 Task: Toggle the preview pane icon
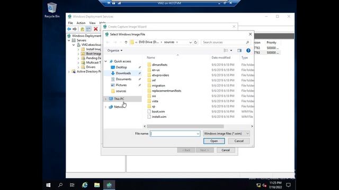[239, 51]
